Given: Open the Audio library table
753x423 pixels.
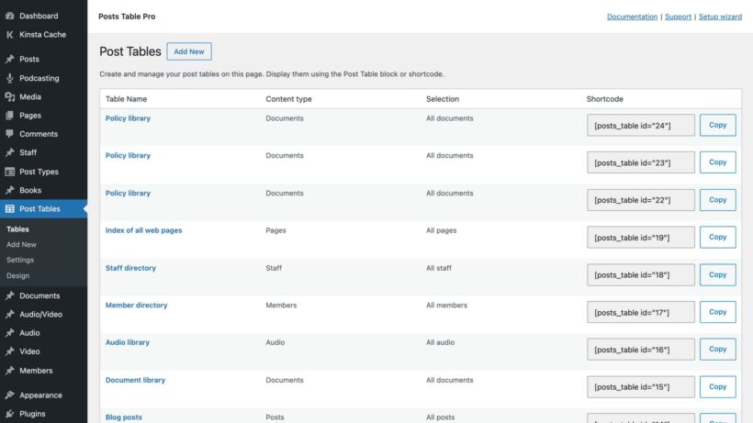Looking at the screenshot, I should [x=128, y=342].
